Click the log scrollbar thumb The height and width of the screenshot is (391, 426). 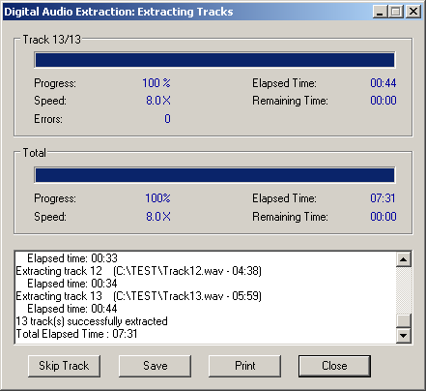pos(404,320)
